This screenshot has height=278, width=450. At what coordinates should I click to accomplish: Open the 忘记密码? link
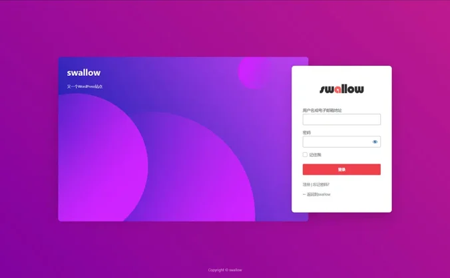click(321, 184)
